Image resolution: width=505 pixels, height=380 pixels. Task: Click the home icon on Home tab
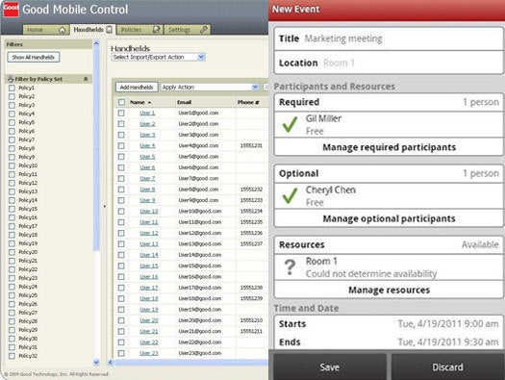(63, 30)
